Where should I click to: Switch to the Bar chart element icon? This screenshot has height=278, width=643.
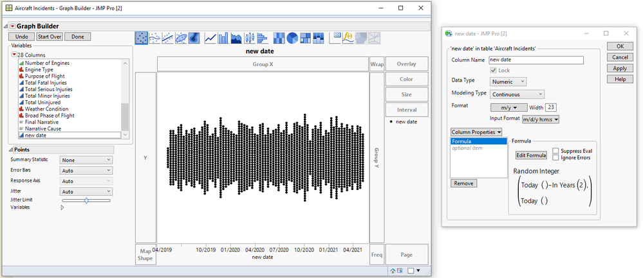coord(223,38)
